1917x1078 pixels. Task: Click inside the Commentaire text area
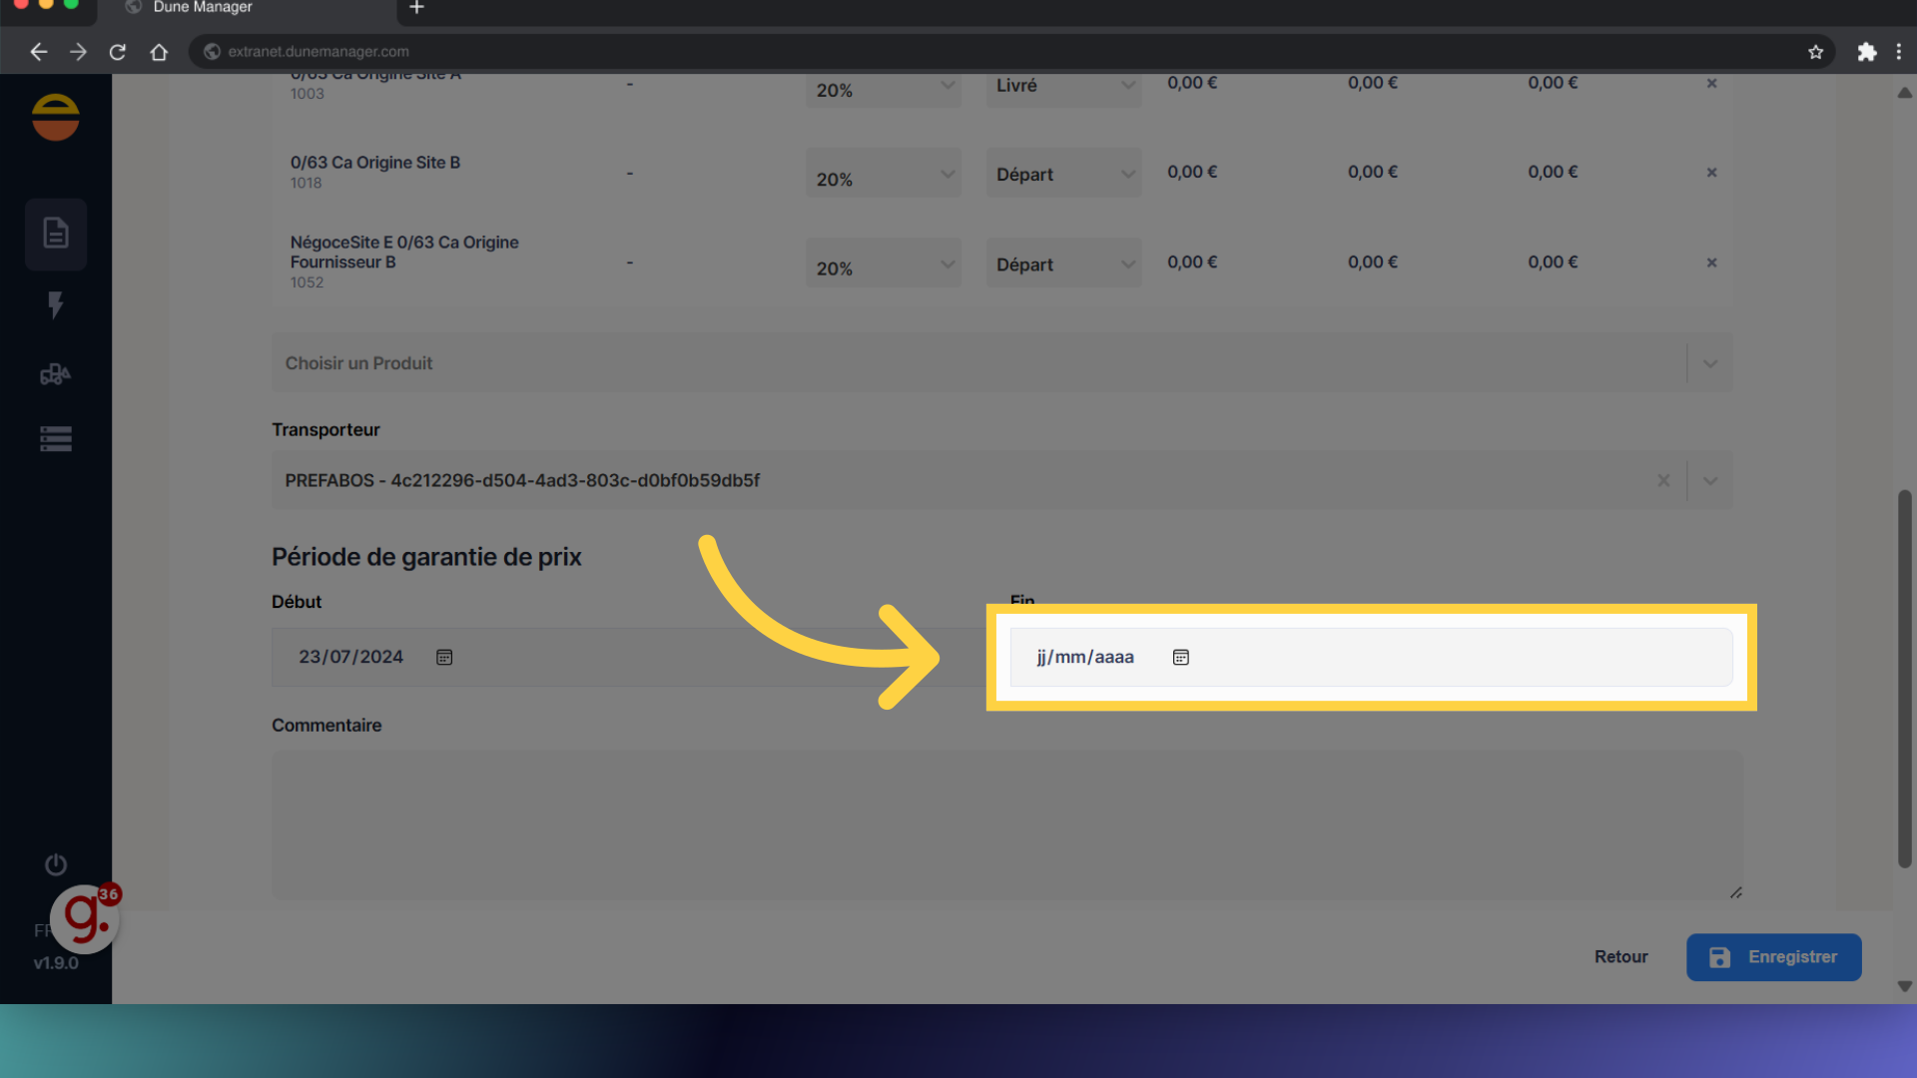pyautogui.click(x=1006, y=824)
